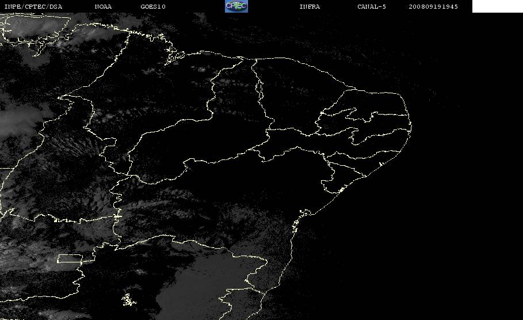Click the CANAL-5 channel label
The height and width of the screenshot is (320, 523).
[x=372, y=6]
